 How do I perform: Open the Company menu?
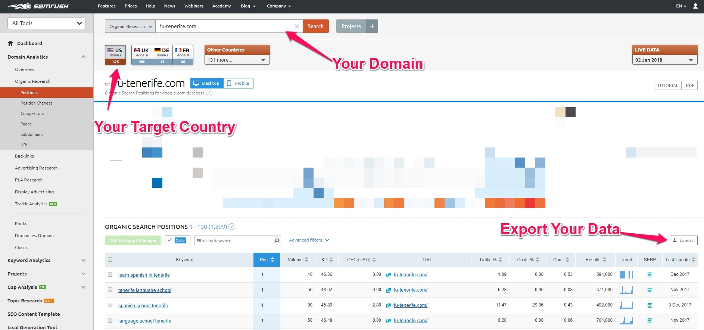coord(279,6)
